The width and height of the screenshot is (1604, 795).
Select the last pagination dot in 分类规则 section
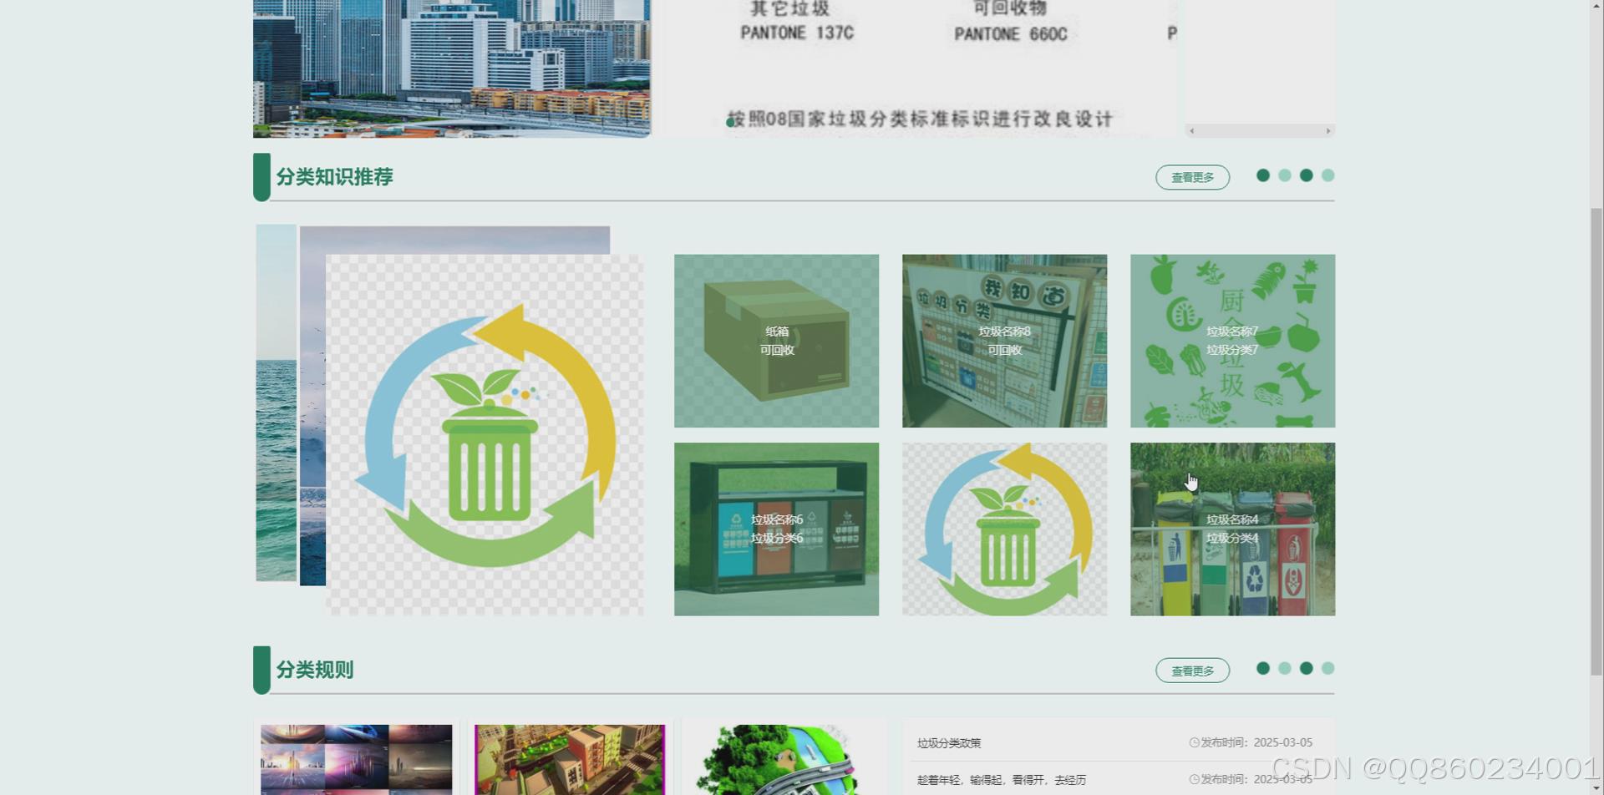click(1327, 668)
